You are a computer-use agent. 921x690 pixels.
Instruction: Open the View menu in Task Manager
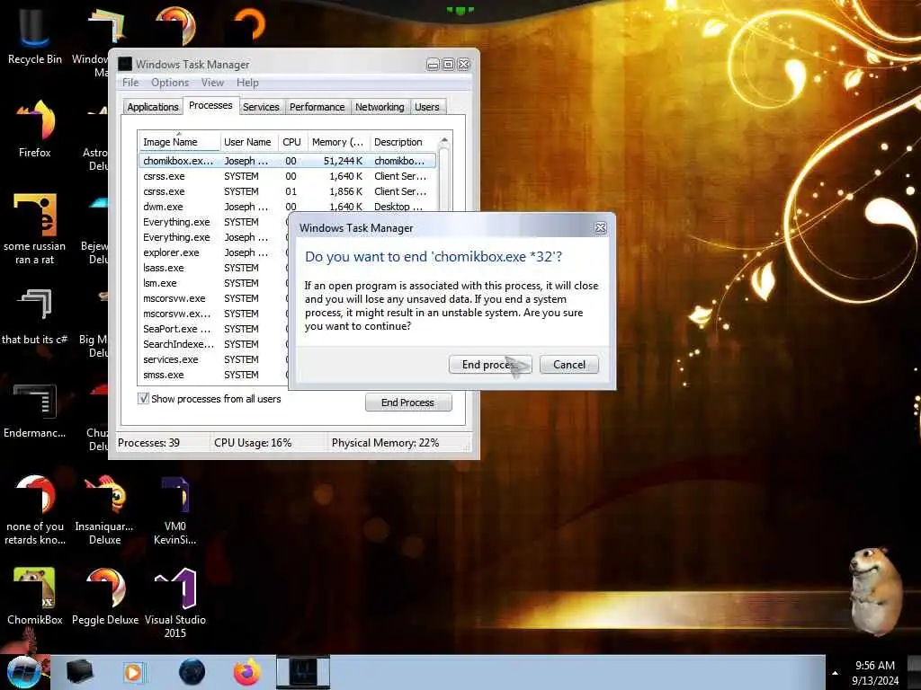[212, 83]
